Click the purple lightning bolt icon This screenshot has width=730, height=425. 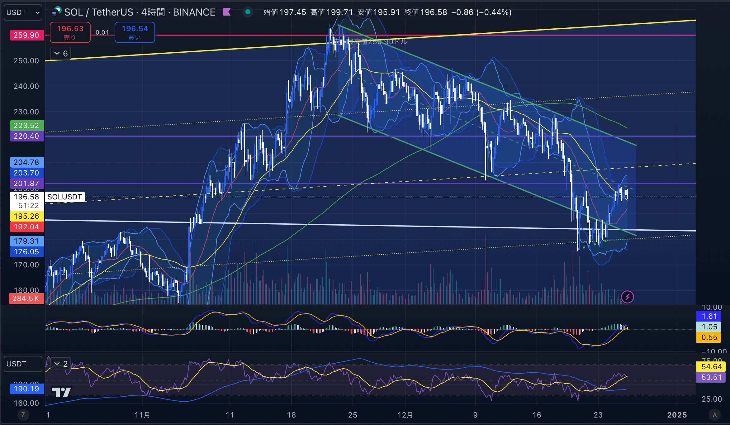627,297
